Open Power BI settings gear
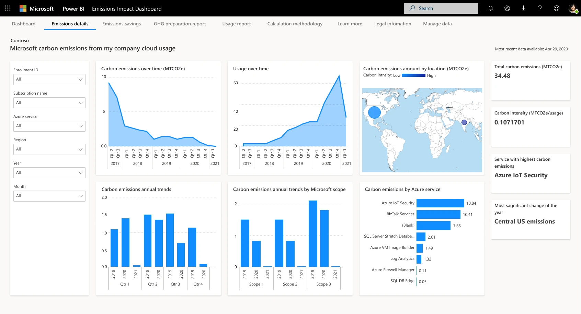581x314 pixels. [507, 8]
